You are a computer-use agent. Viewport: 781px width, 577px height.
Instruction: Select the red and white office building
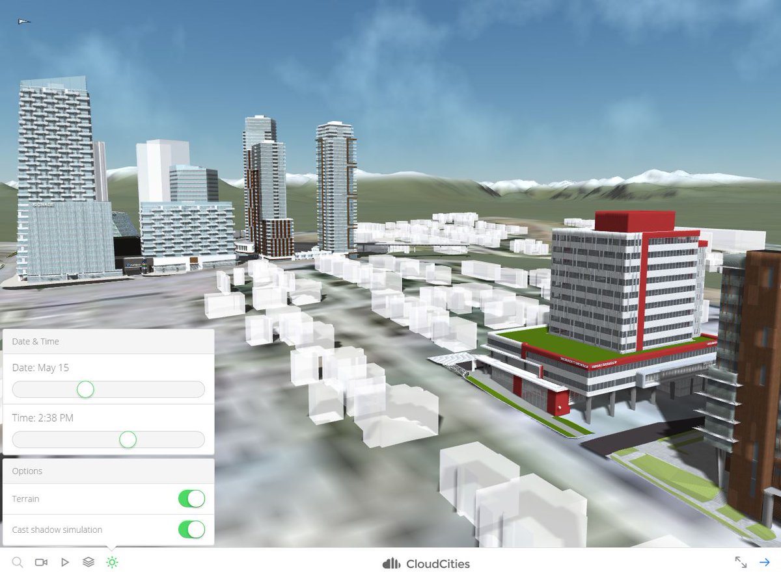(x=602, y=312)
